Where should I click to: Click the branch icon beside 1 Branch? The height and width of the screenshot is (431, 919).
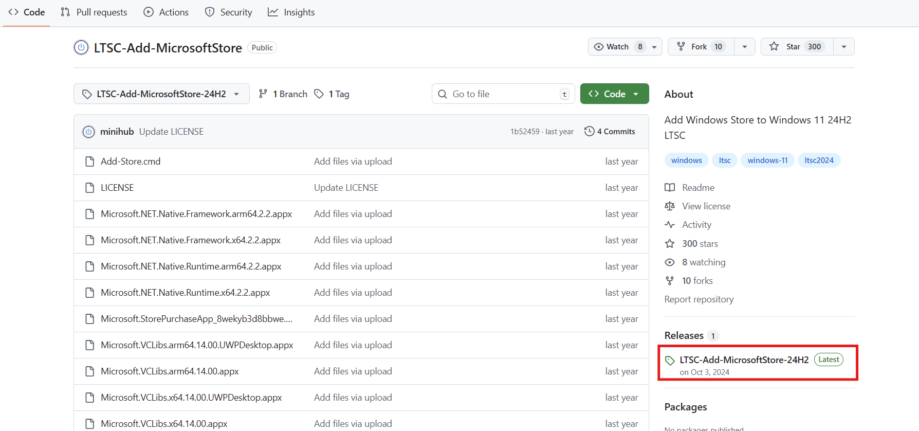(x=263, y=94)
